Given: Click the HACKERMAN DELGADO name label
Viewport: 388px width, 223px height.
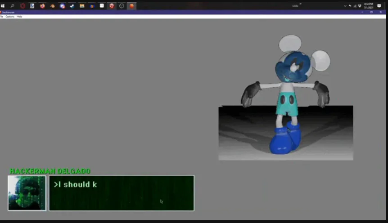Looking at the screenshot, I should [50, 171].
